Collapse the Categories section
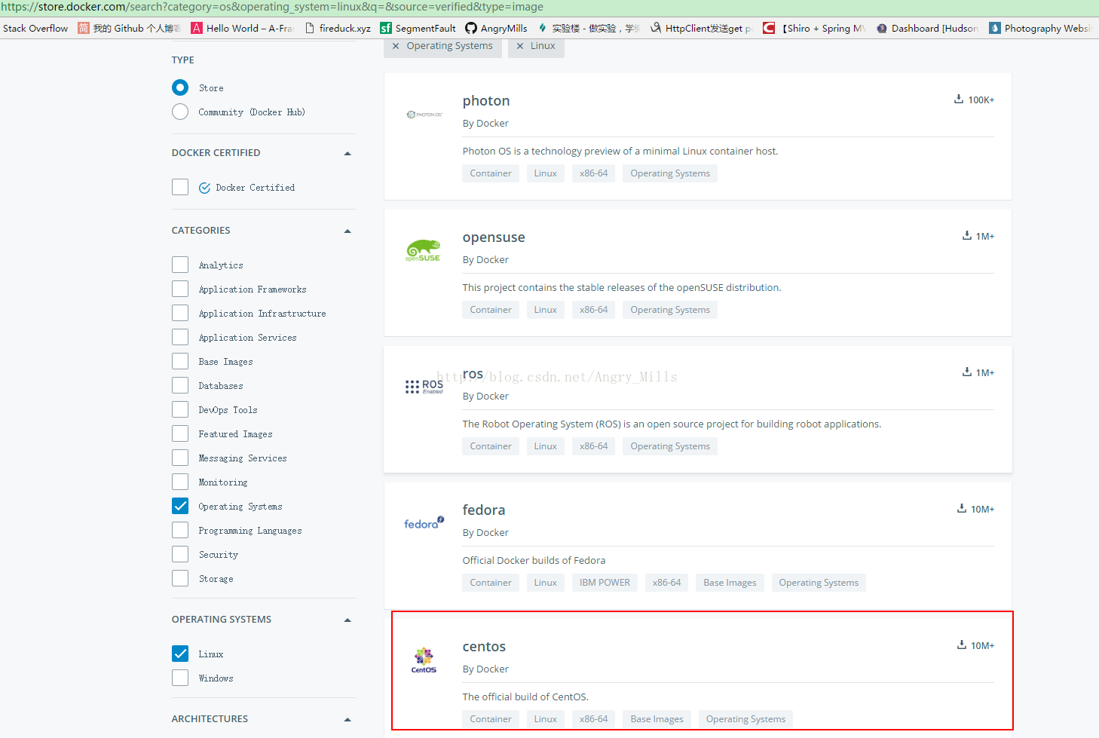This screenshot has width=1099, height=738. pyautogui.click(x=347, y=231)
